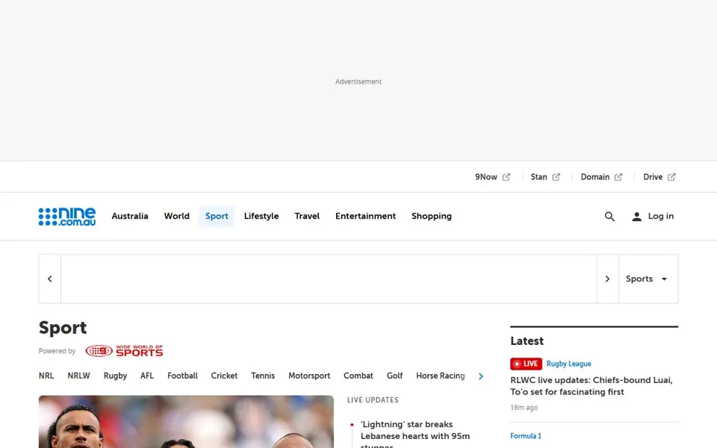Go to the World section
Viewport: 717px width, 448px height.
point(176,217)
